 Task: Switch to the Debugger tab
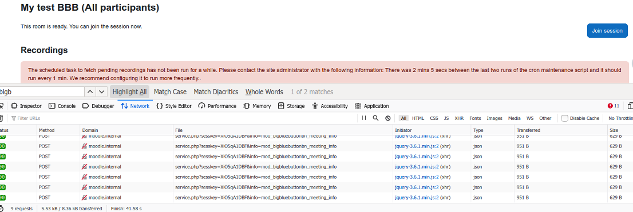click(98, 106)
